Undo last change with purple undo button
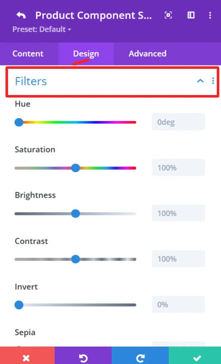221x364 pixels. (83, 356)
